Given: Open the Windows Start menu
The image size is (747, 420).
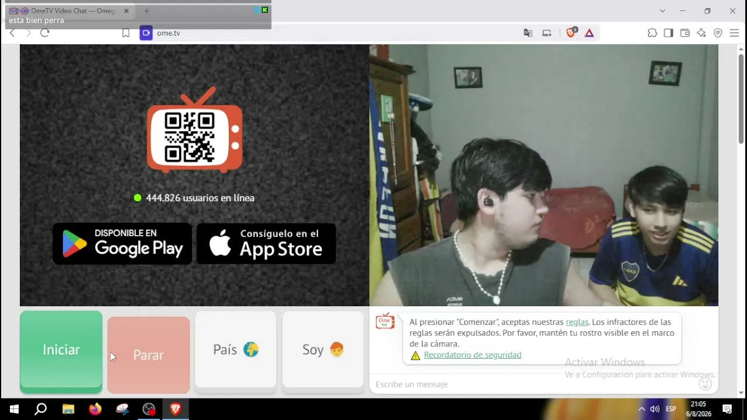Looking at the screenshot, I should coord(13,409).
